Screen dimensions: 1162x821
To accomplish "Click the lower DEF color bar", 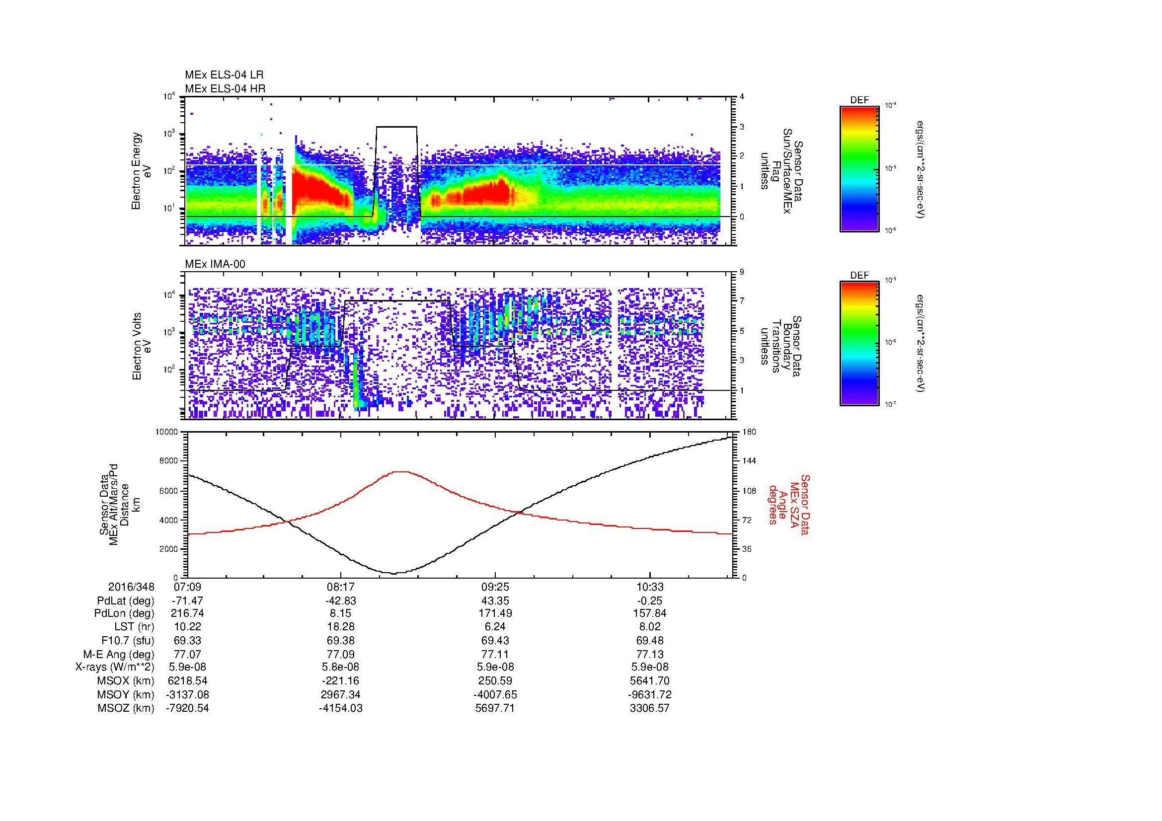I will click(859, 344).
